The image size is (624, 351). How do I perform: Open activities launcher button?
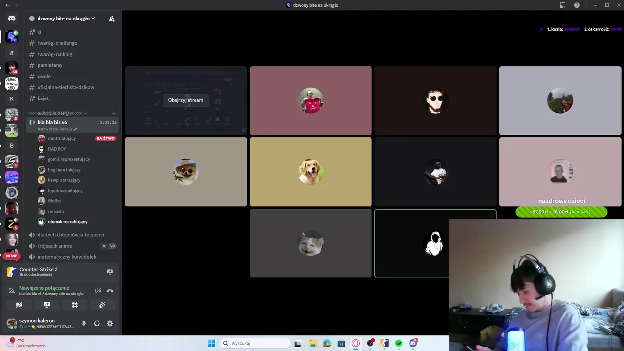pyautogui.click(x=75, y=305)
